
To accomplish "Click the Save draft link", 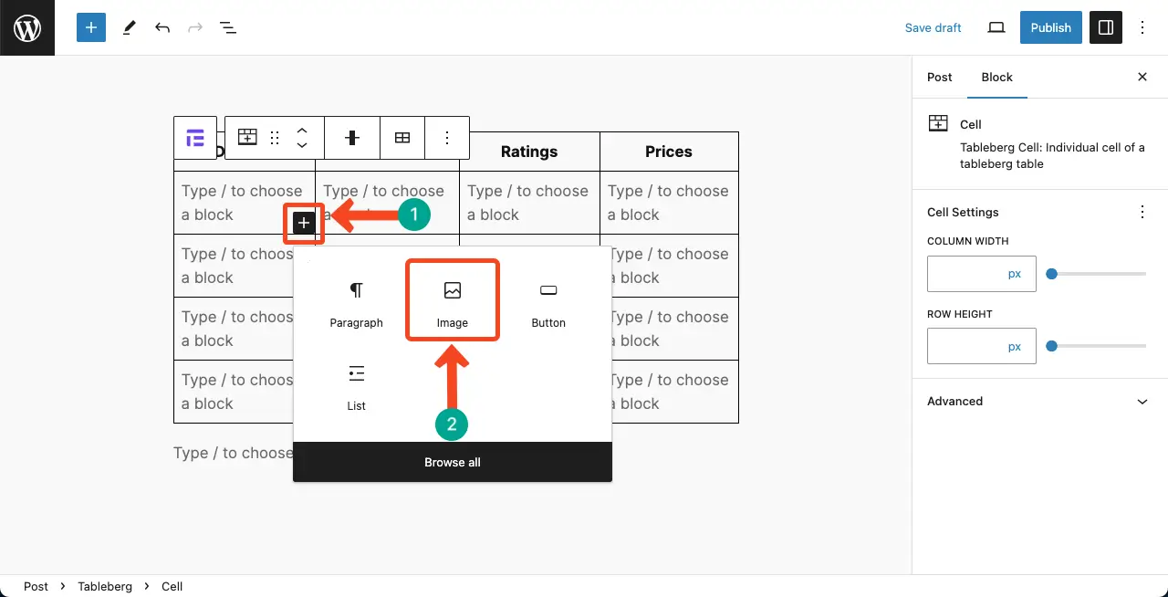I will tap(933, 27).
